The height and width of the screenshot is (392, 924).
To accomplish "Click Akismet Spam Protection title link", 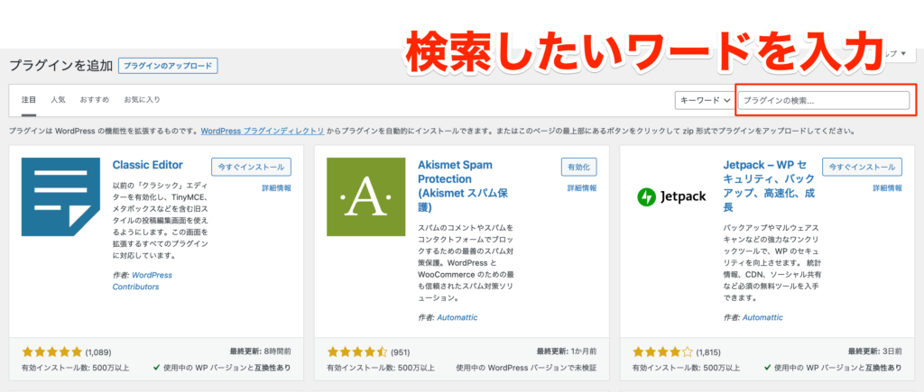I will pyautogui.click(x=463, y=186).
